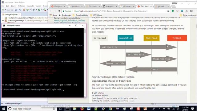This screenshot has width=197, height=111.
Task: Close the active 'Git - Reco' Chrome tab
Action: (151, 6)
